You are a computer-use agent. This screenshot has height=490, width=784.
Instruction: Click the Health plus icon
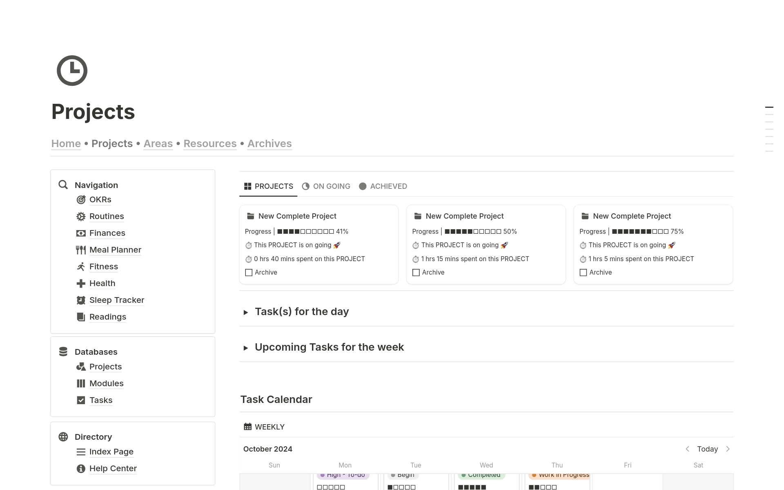(81, 283)
